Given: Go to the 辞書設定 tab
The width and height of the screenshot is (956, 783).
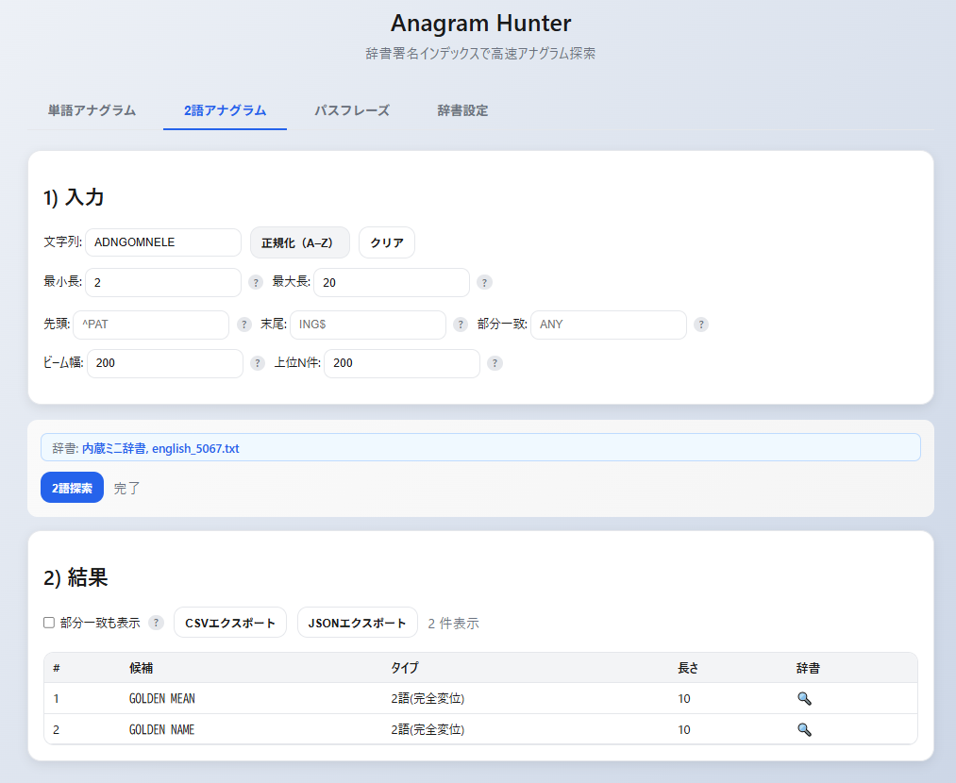Looking at the screenshot, I should point(462,110).
